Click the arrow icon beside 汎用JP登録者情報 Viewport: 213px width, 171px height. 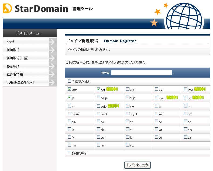tap(53, 82)
